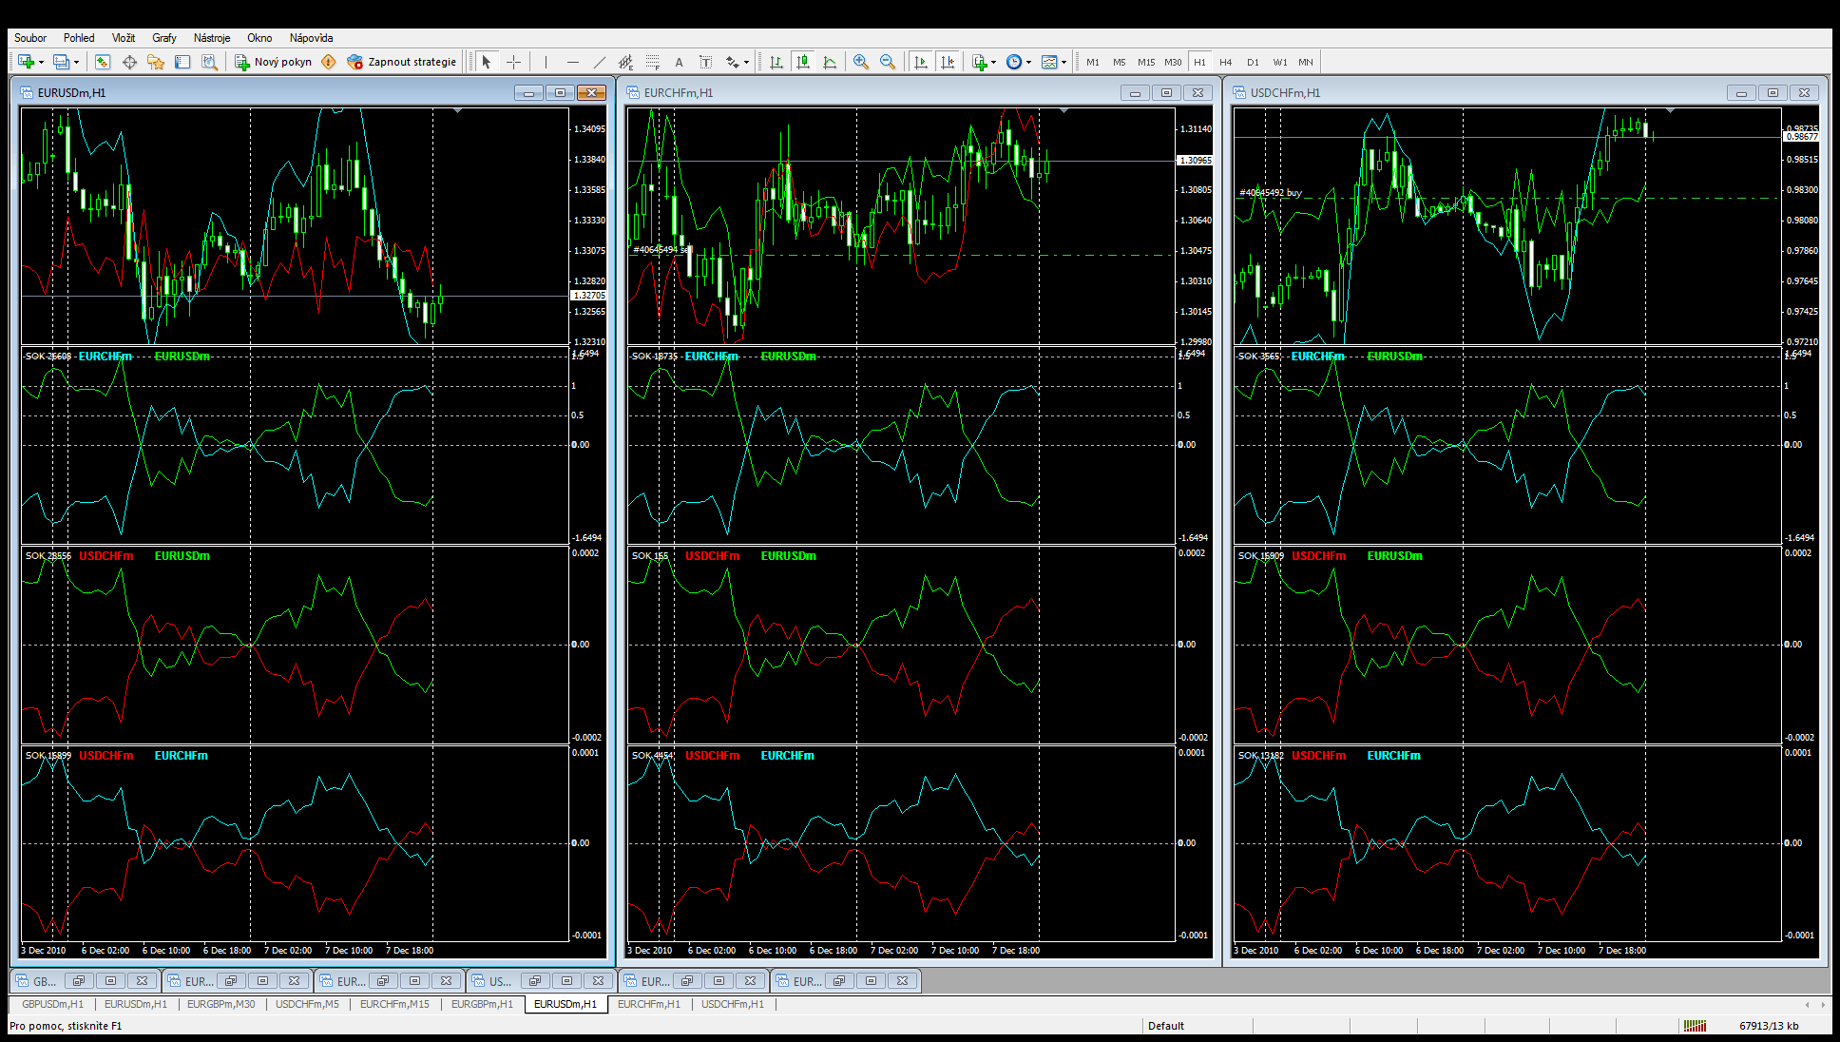
Task: Switch to the EURCHFm,M15 chart tab
Action: click(394, 1004)
